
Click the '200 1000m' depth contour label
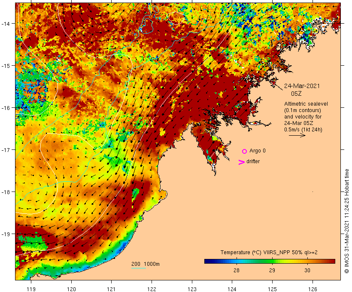click(146, 264)
